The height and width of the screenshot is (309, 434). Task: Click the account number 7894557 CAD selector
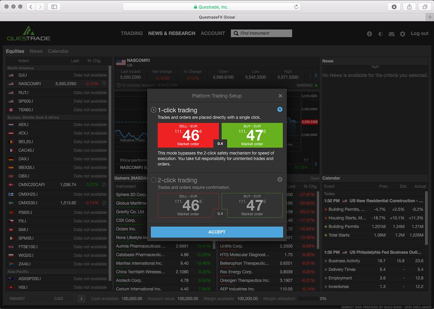tap(40, 299)
